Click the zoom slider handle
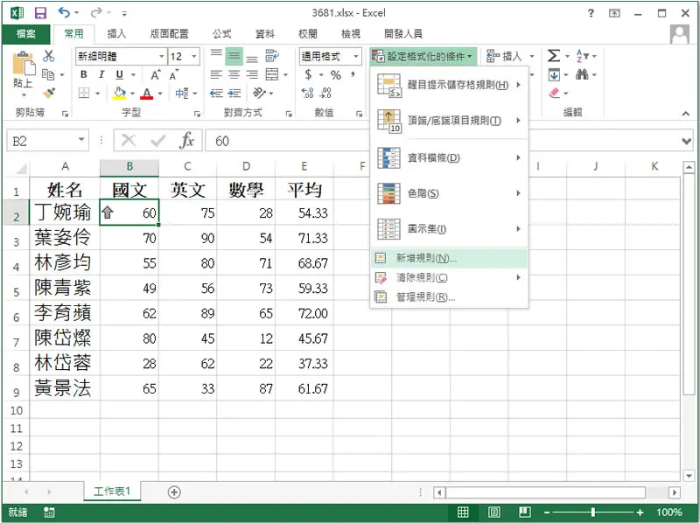700x523 pixels. (593, 512)
